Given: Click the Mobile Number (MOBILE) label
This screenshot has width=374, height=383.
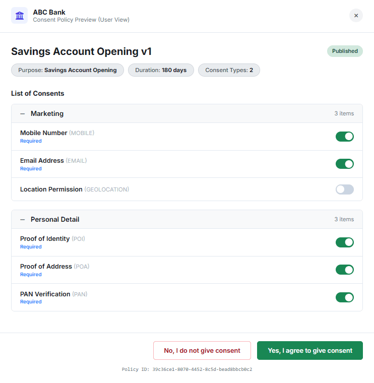Looking at the screenshot, I should pos(57,133).
